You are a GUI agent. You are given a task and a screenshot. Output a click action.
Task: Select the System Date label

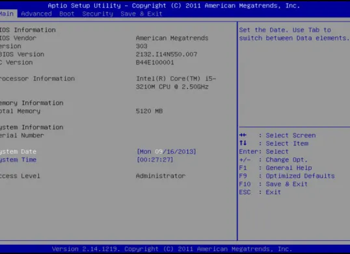(18, 152)
